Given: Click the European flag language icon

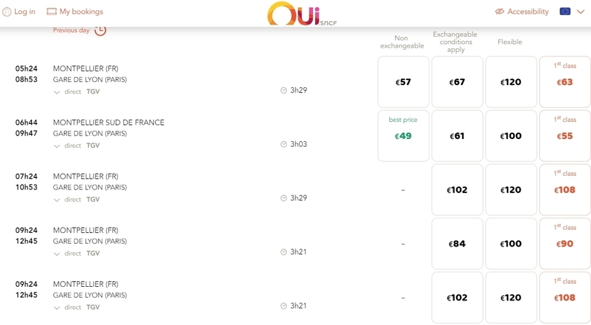Looking at the screenshot, I should point(565,12).
